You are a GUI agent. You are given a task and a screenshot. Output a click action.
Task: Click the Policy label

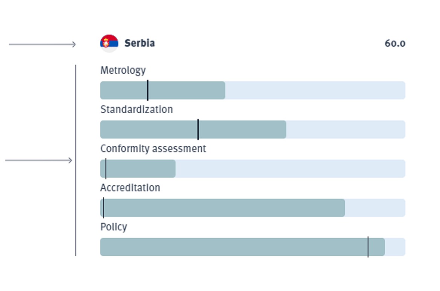pyautogui.click(x=113, y=227)
